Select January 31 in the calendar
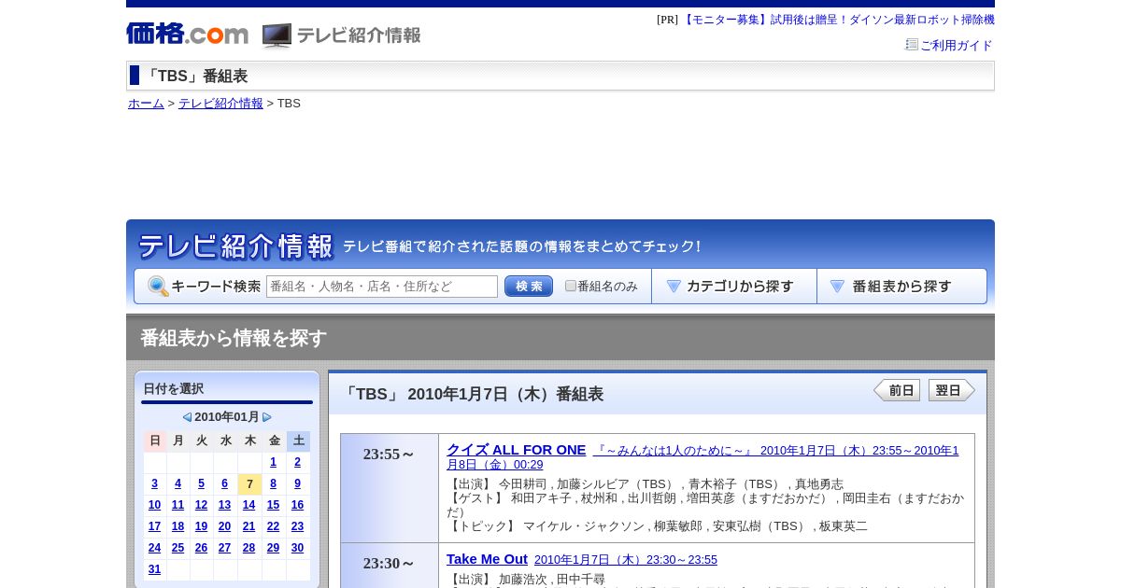 [154, 569]
